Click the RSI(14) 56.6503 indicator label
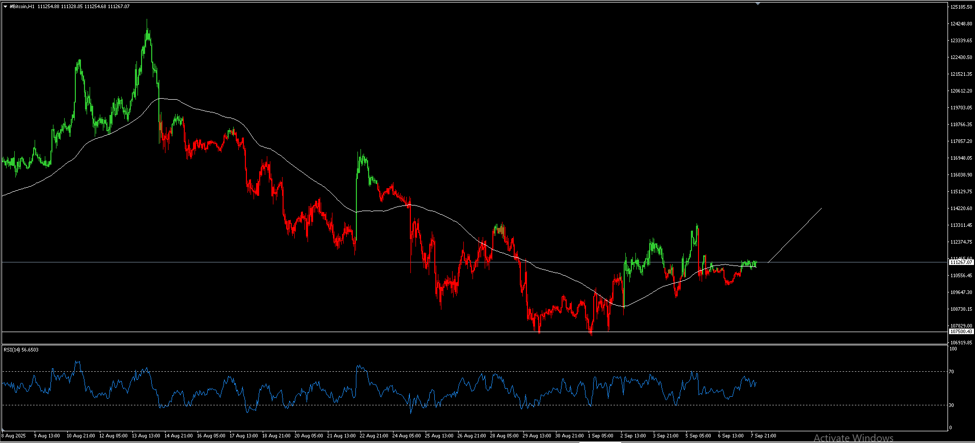 [x=21, y=350]
